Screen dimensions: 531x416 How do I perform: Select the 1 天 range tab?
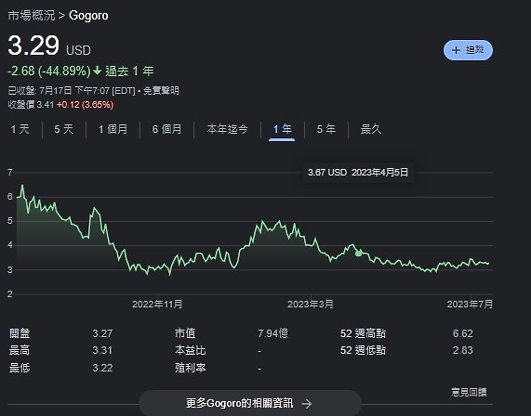(x=20, y=129)
